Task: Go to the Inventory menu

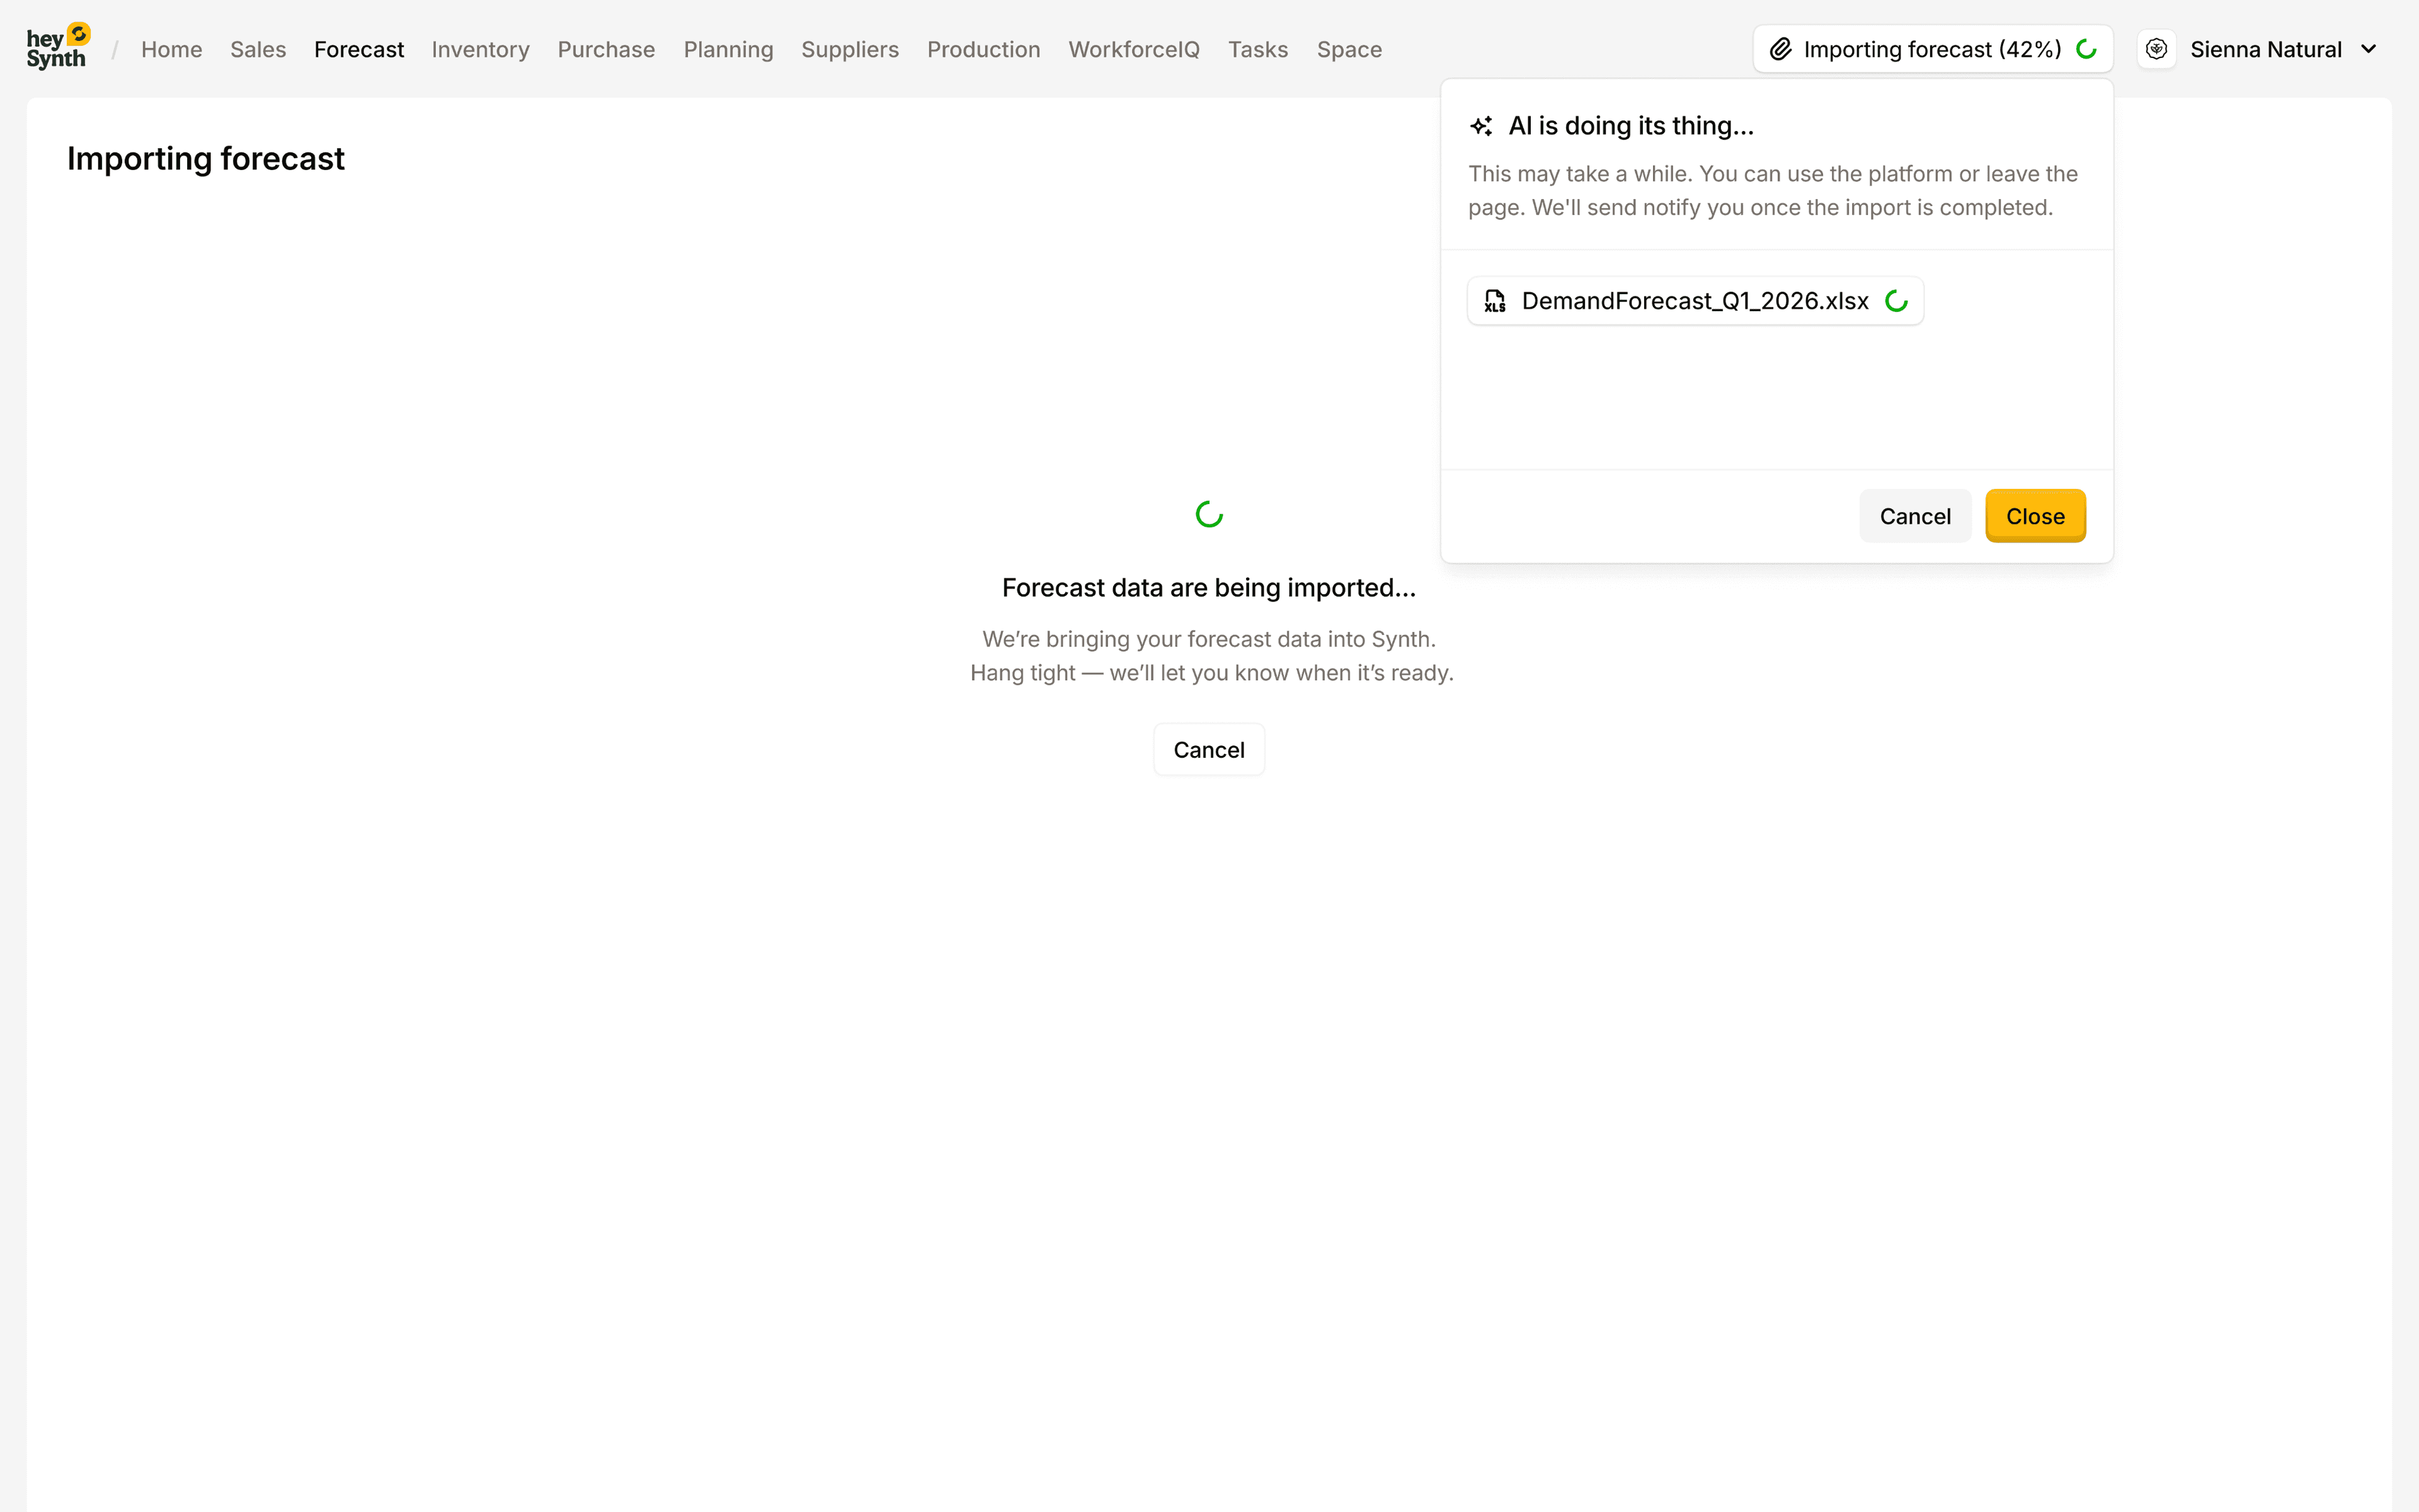Action: click(x=480, y=49)
